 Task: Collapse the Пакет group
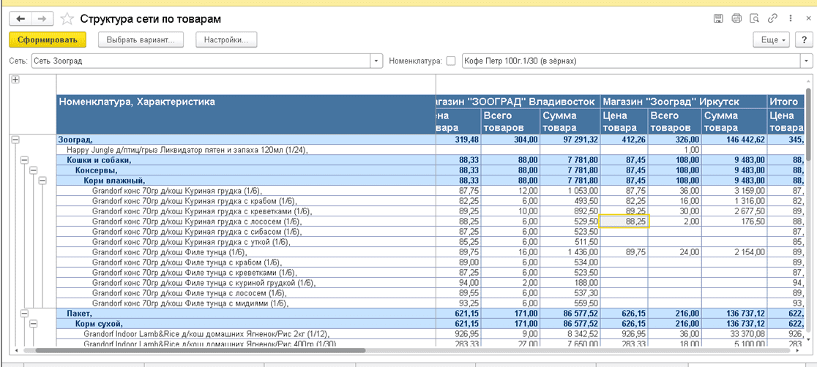point(24,314)
